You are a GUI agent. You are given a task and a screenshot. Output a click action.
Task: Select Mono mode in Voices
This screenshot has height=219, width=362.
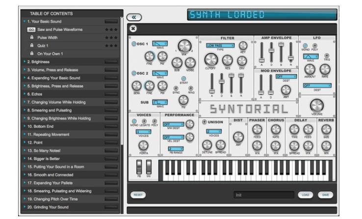pos(134,121)
